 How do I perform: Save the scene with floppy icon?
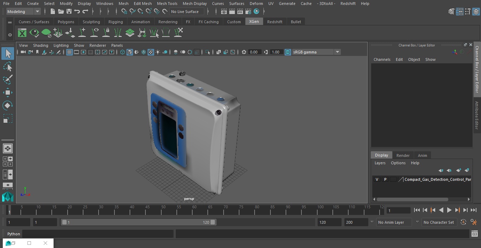pyautogui.click(x=69, y=12)
